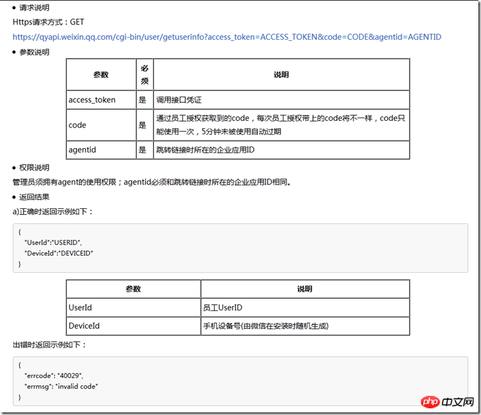Select the 'DeviceId' response table cell
The image size is (481, 415).
click(x=133, y=326)
